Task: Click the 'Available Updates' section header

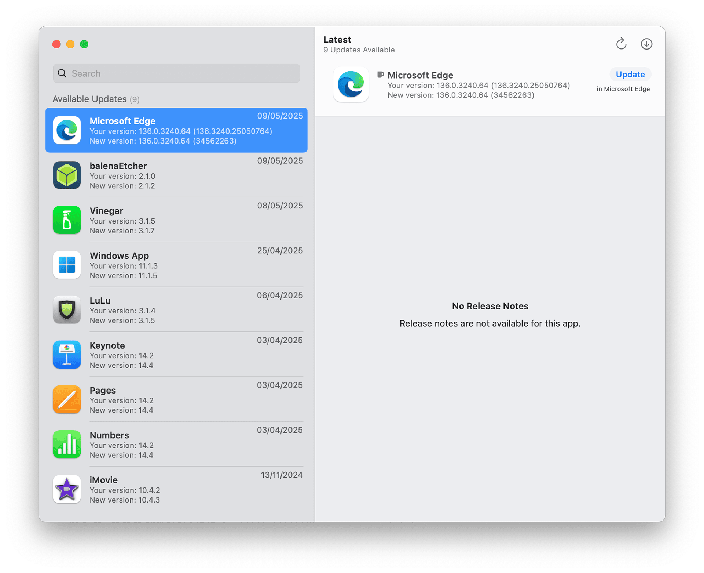Action: [x=96, y=99]
